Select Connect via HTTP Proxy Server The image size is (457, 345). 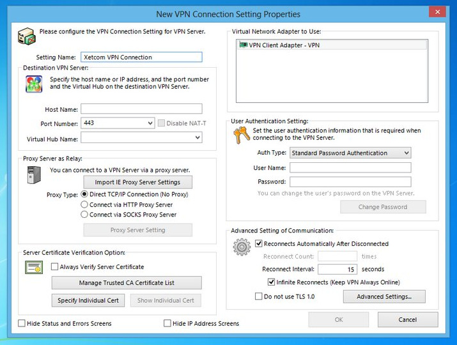(x=84, y=204)
